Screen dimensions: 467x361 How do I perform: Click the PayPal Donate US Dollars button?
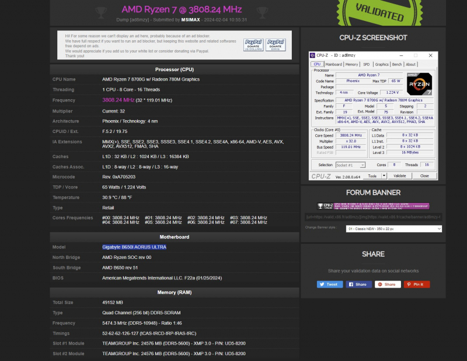point(253,45)
